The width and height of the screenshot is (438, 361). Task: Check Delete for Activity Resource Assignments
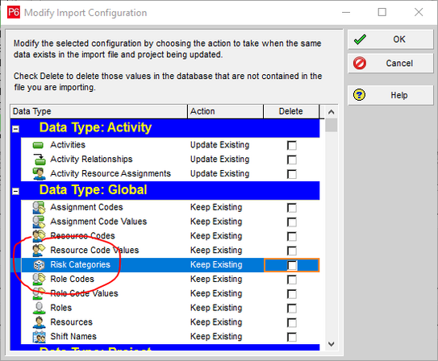click(x=292, y=174)
